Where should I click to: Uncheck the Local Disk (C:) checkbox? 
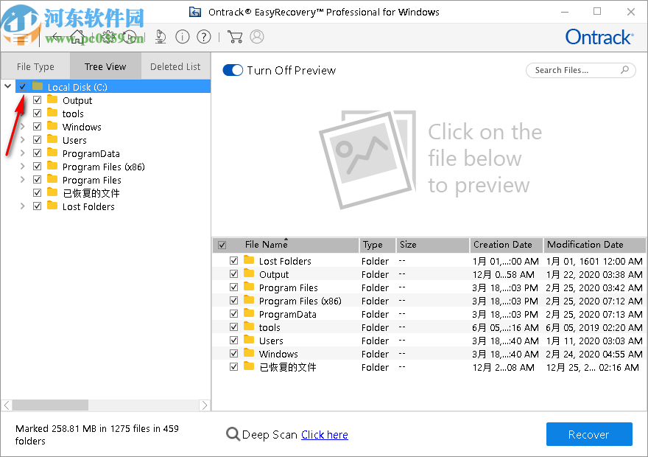pos(23,86)
